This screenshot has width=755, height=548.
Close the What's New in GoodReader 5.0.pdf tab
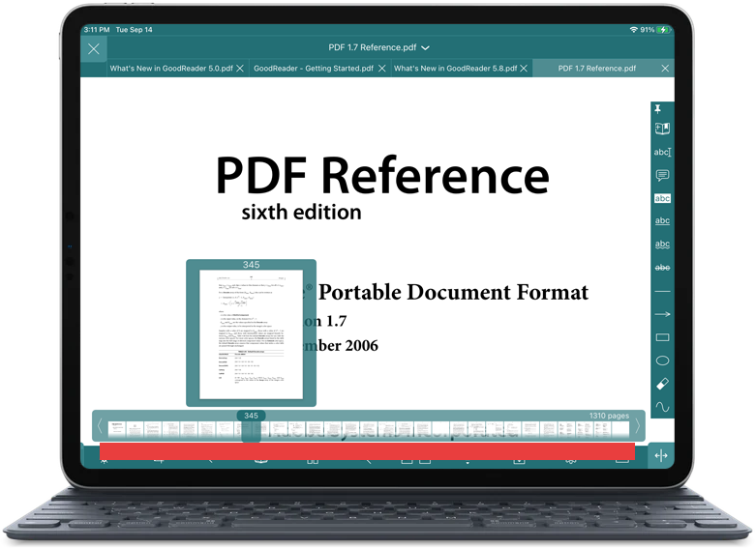240,69
